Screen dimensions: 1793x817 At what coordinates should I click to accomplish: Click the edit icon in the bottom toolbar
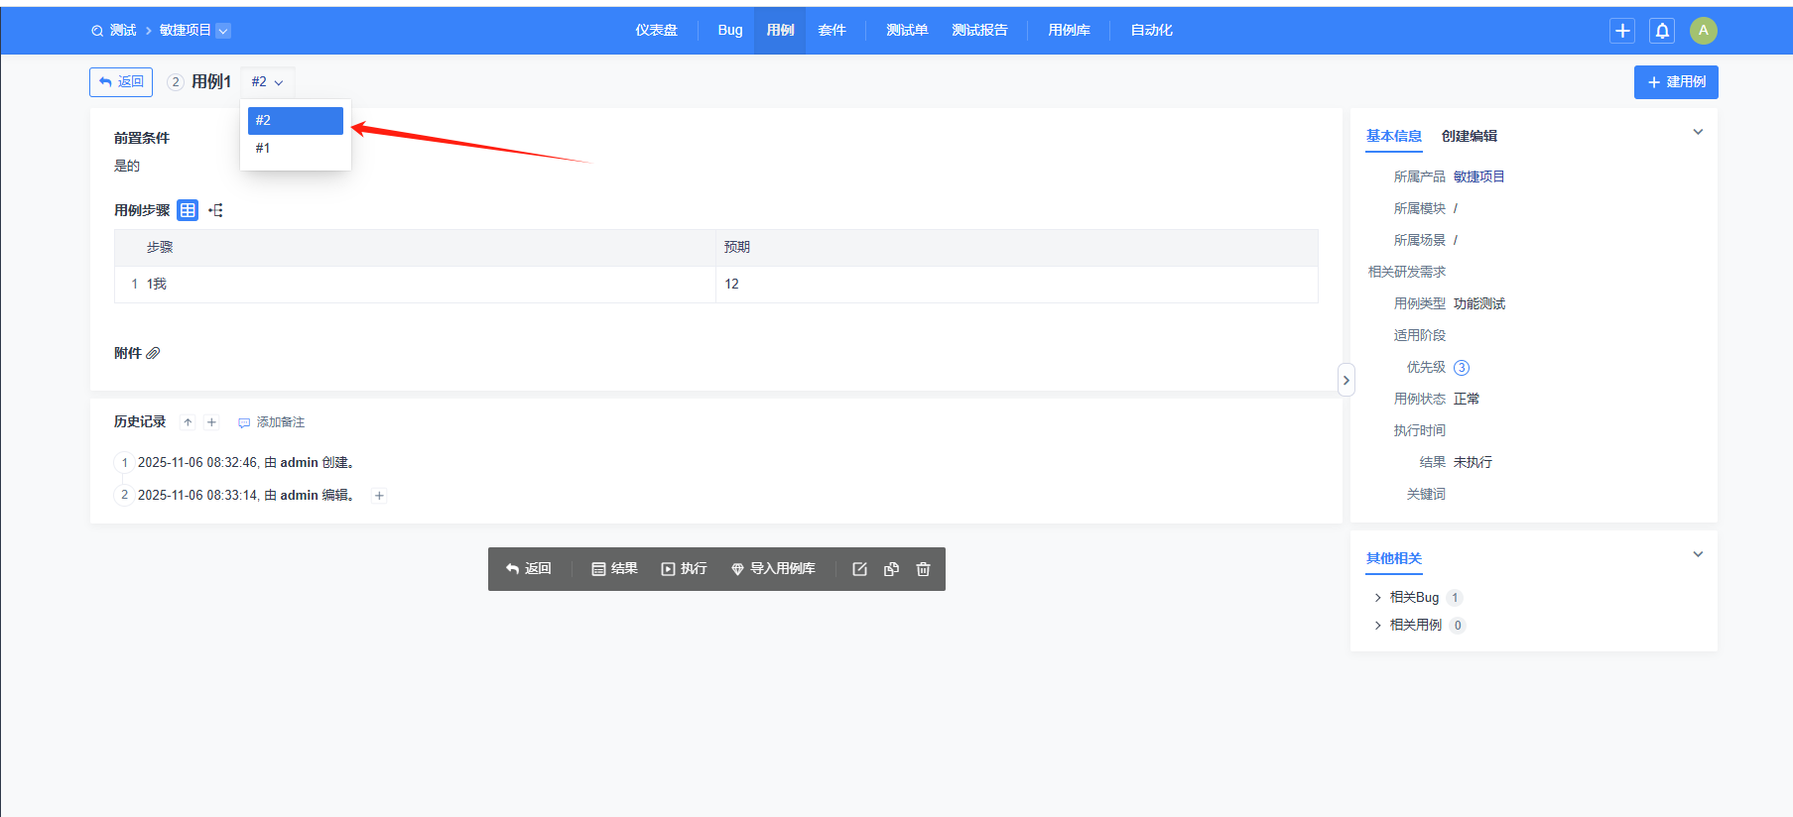click(860, 569)
